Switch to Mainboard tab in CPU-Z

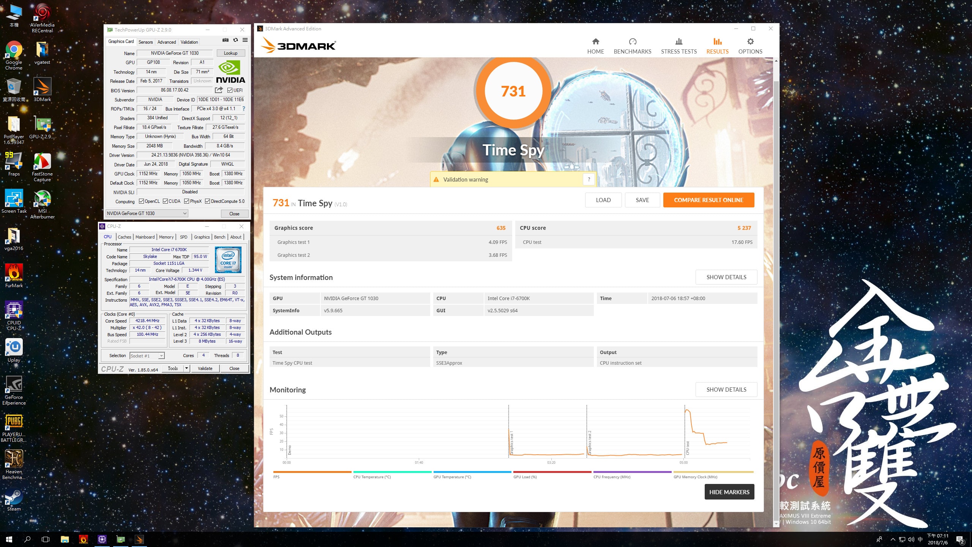(x=145, y=237)
